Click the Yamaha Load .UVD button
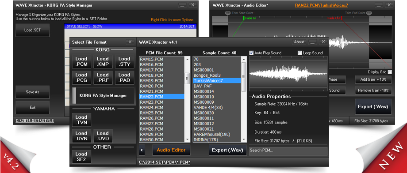This screenshot has height=173, width=407. (103, 135)
